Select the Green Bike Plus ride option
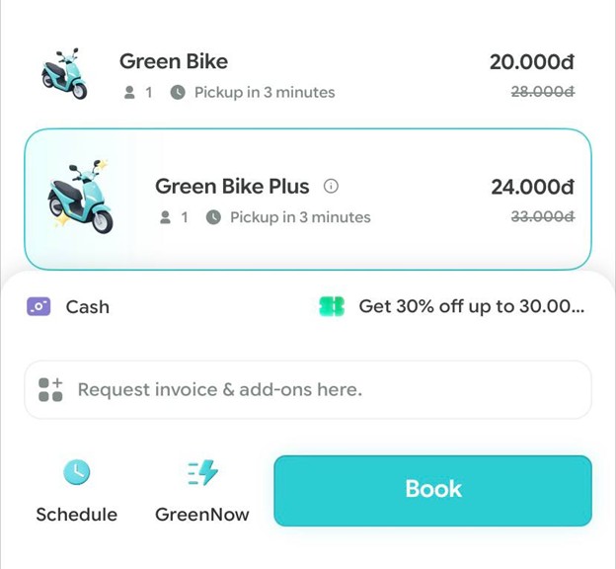 [308, 200]
